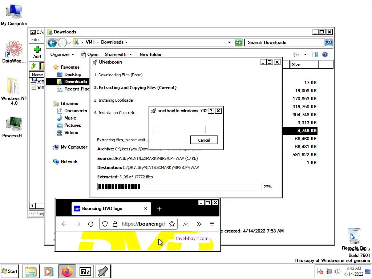Screen dimensions: 372x279
Task: Select Downloads in Favorites
Action: [x=68, y=82]
